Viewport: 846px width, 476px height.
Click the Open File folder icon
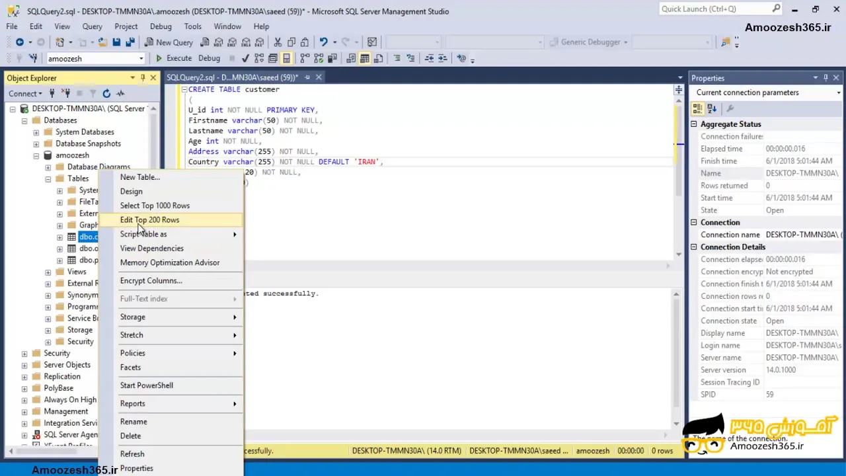[102, 42]
